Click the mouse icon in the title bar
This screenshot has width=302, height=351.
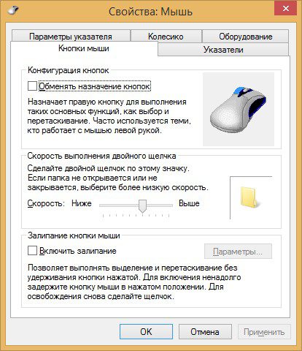pyautogui.click(x=13, y=10)
